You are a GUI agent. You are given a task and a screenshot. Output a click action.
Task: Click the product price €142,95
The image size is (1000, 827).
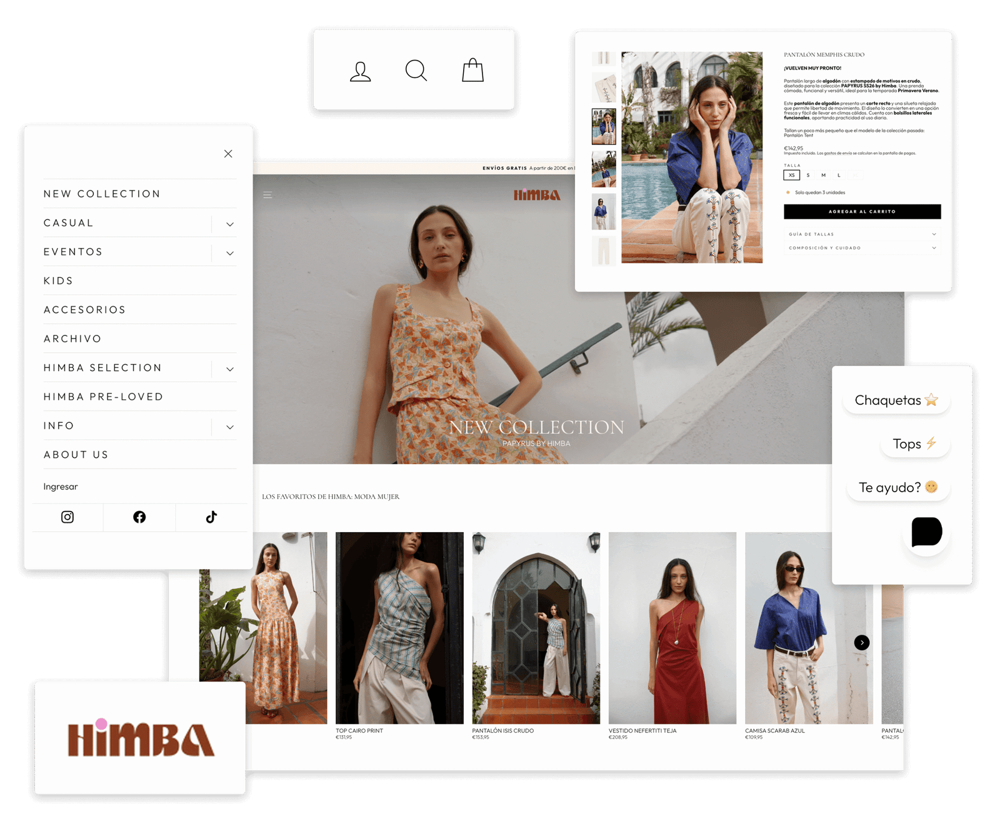point(793,148)
